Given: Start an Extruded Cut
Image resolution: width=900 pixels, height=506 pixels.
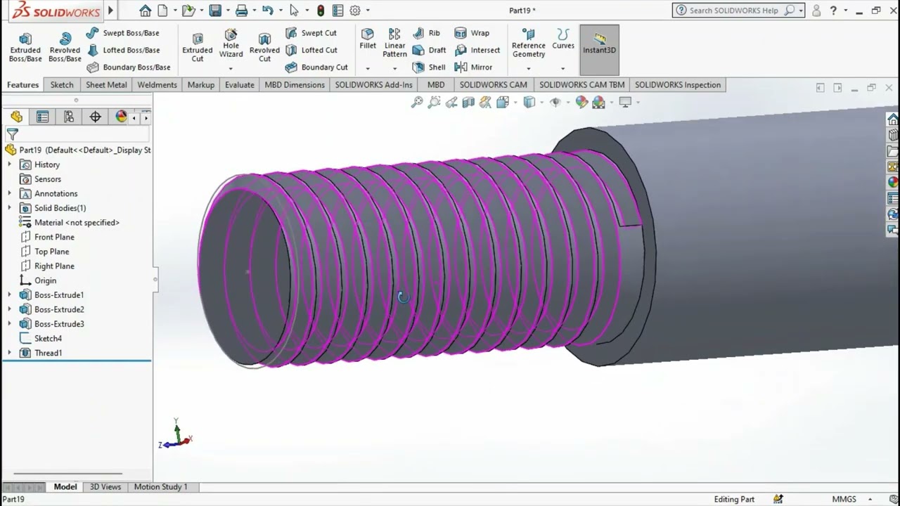Looking at the screenshot, I should point(198,47).
